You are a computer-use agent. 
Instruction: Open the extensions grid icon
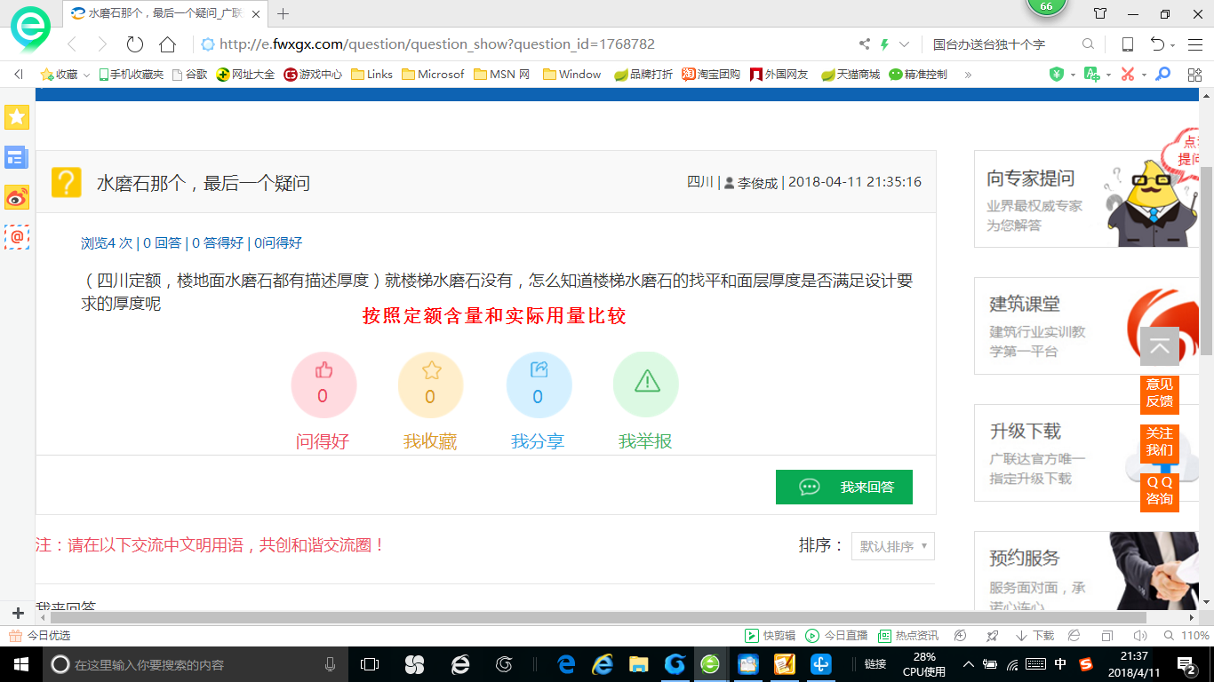pyautogui.click(x=1194, y=75)
